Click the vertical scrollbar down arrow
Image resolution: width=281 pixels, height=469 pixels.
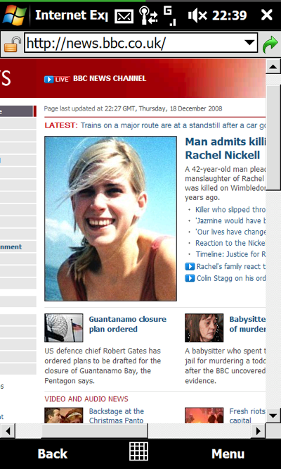[273, 415]
